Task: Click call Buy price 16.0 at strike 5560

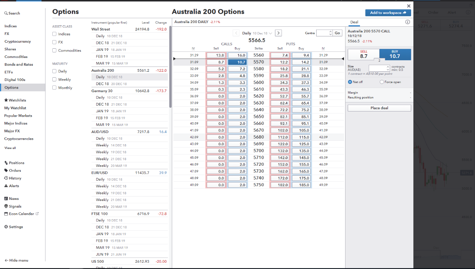Action: coord(237,55)
